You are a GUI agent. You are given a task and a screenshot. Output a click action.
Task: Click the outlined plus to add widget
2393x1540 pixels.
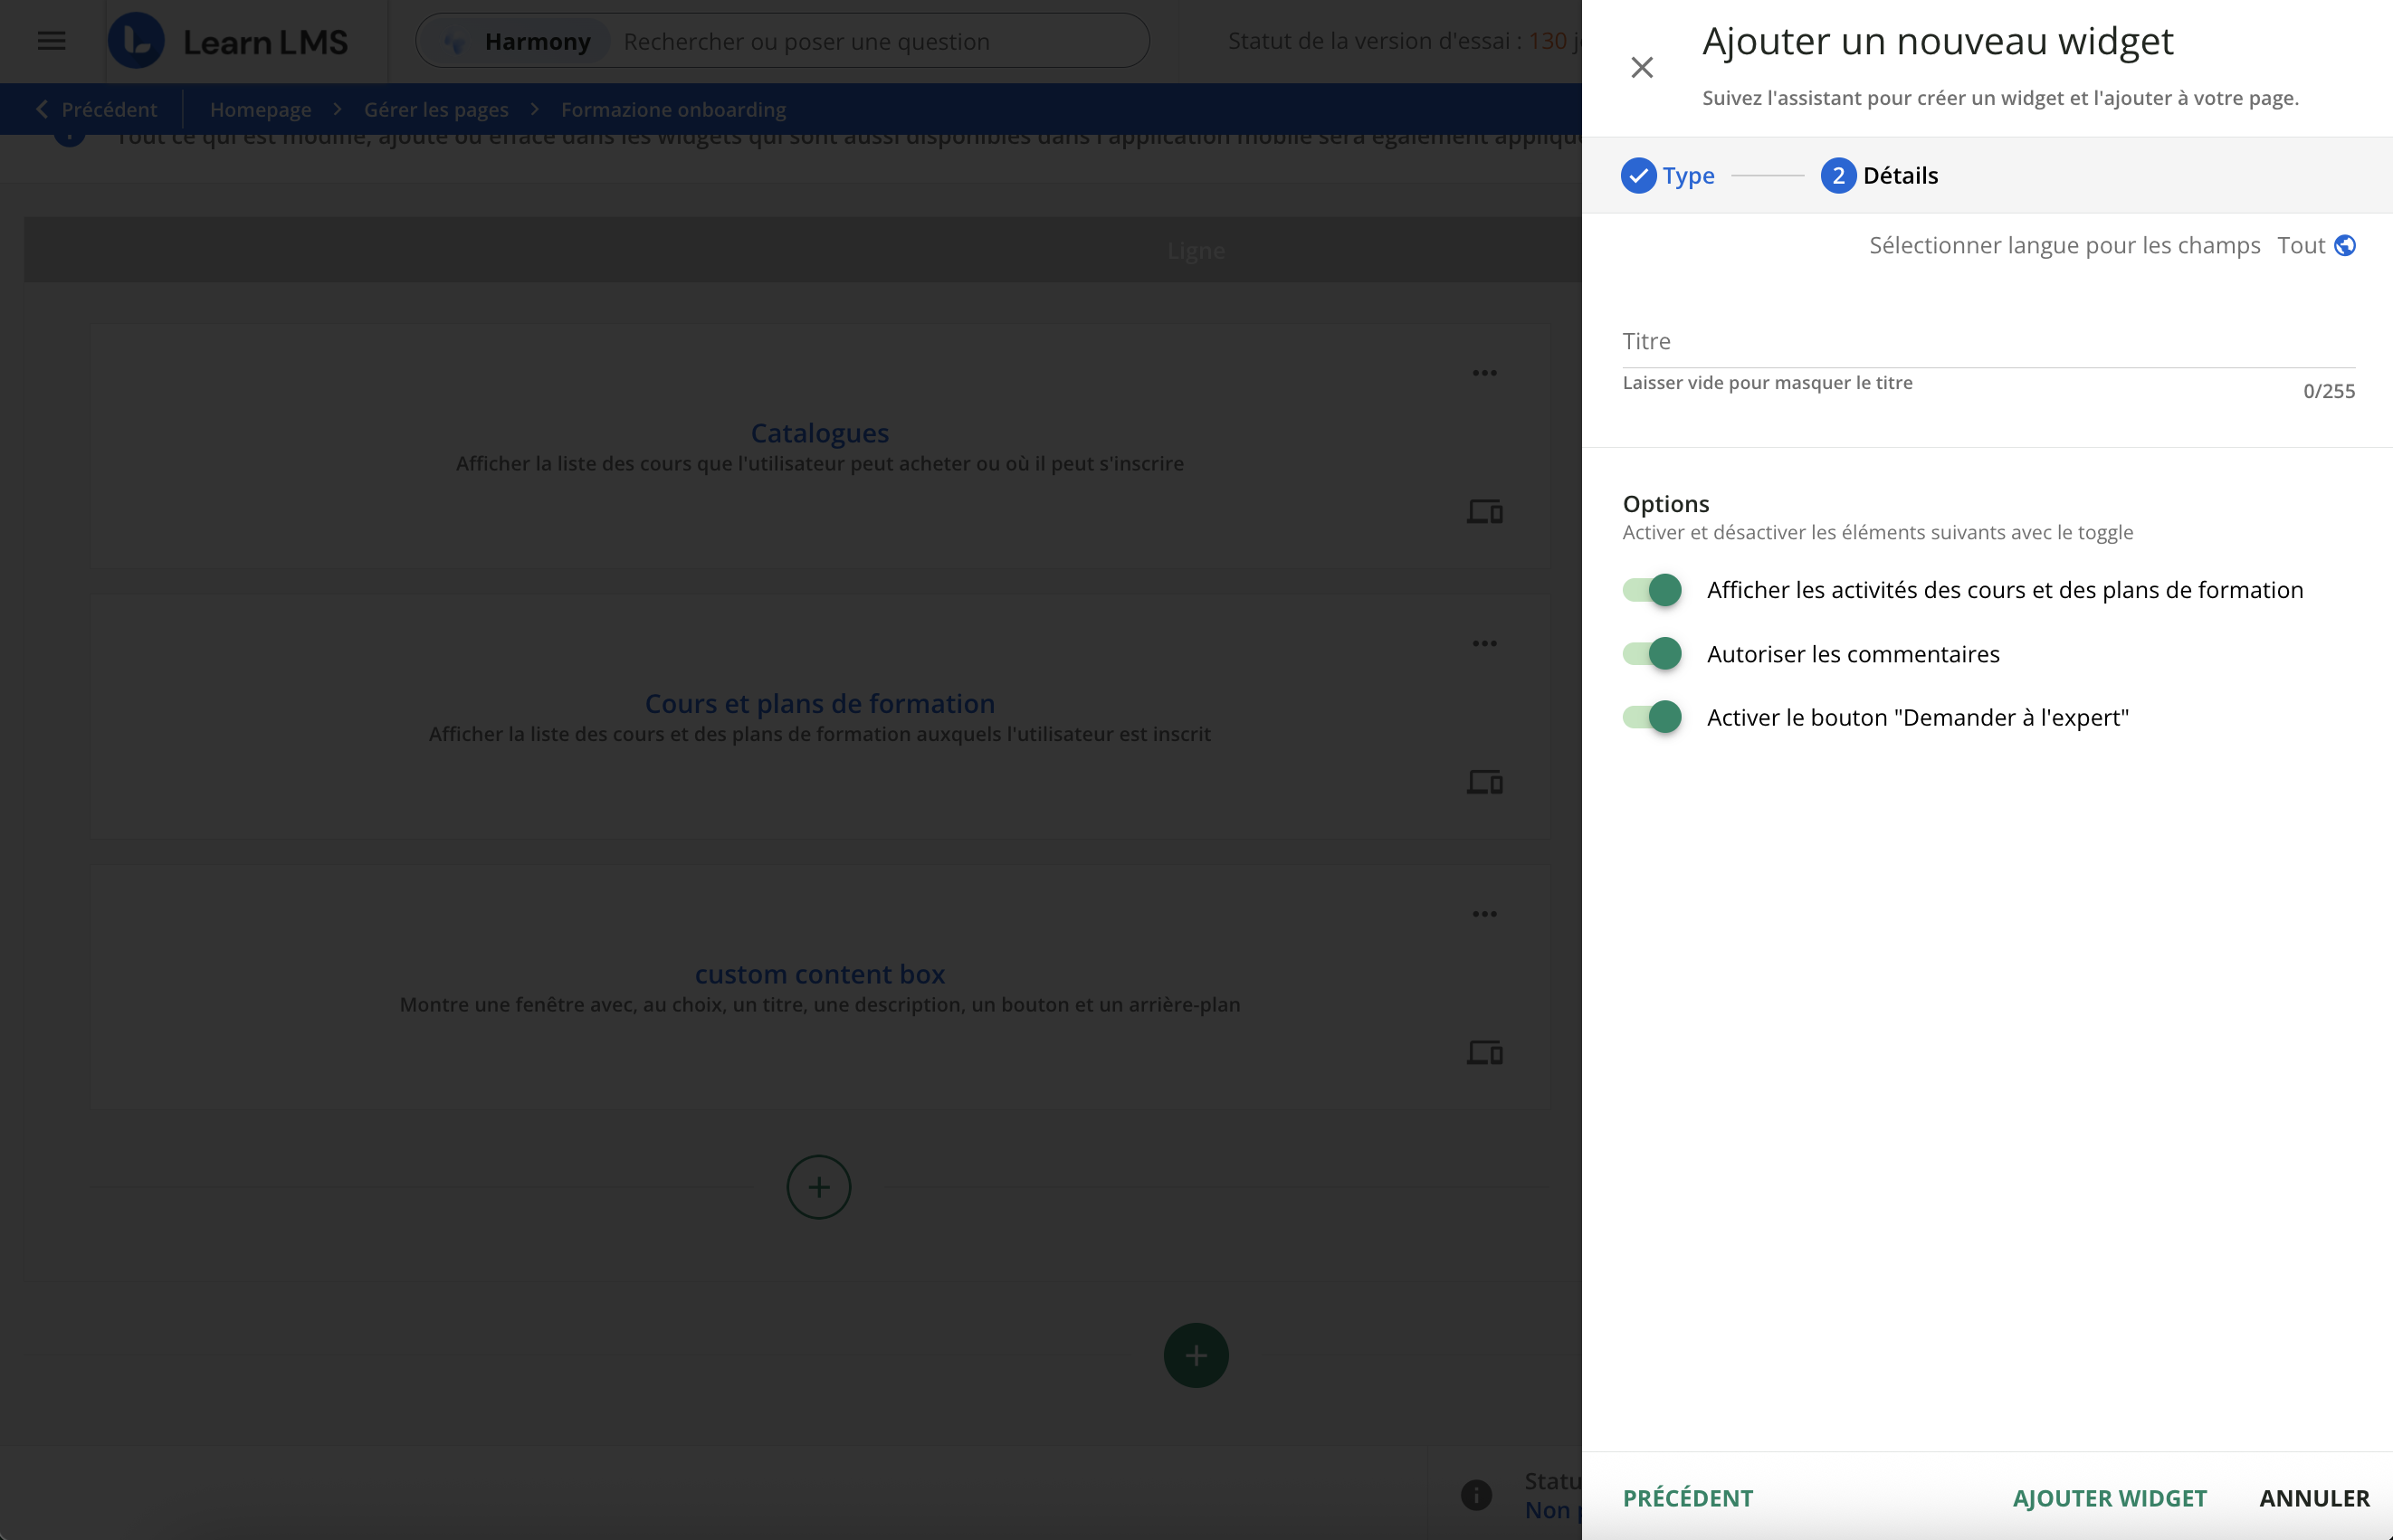click(818, 1187)
